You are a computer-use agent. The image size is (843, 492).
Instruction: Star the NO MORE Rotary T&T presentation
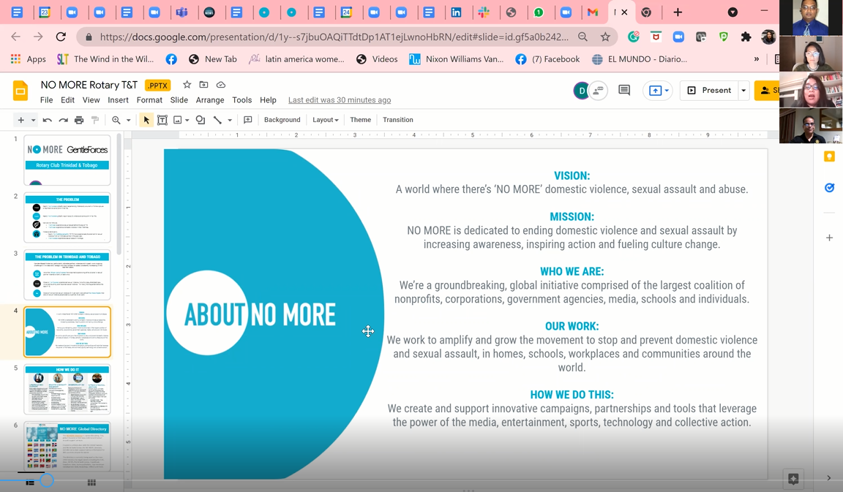pyautogui.click(x=187, y=86)
